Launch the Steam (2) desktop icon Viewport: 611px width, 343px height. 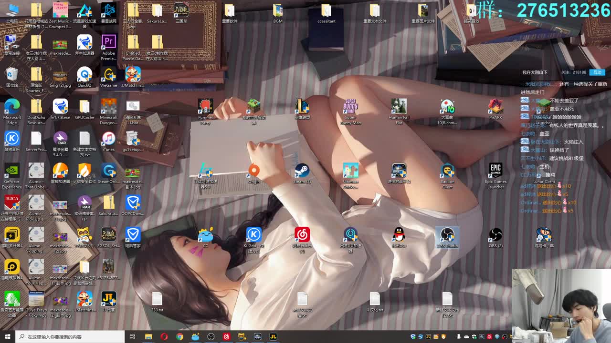[x=302, y=173]
